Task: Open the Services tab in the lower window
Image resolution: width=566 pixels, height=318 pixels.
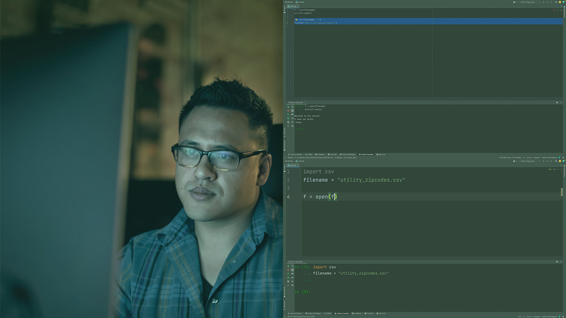Action: 381,314
